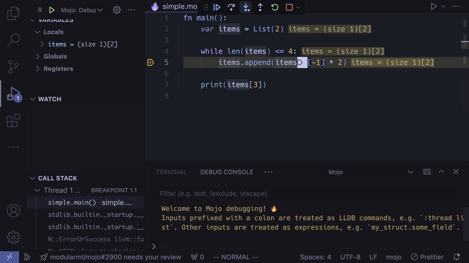
Task: Expand the Registers scope
Action: 37,69
